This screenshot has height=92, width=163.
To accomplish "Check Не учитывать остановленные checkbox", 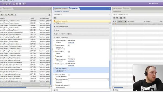I will pyautogui.click(x=69, y=75).
